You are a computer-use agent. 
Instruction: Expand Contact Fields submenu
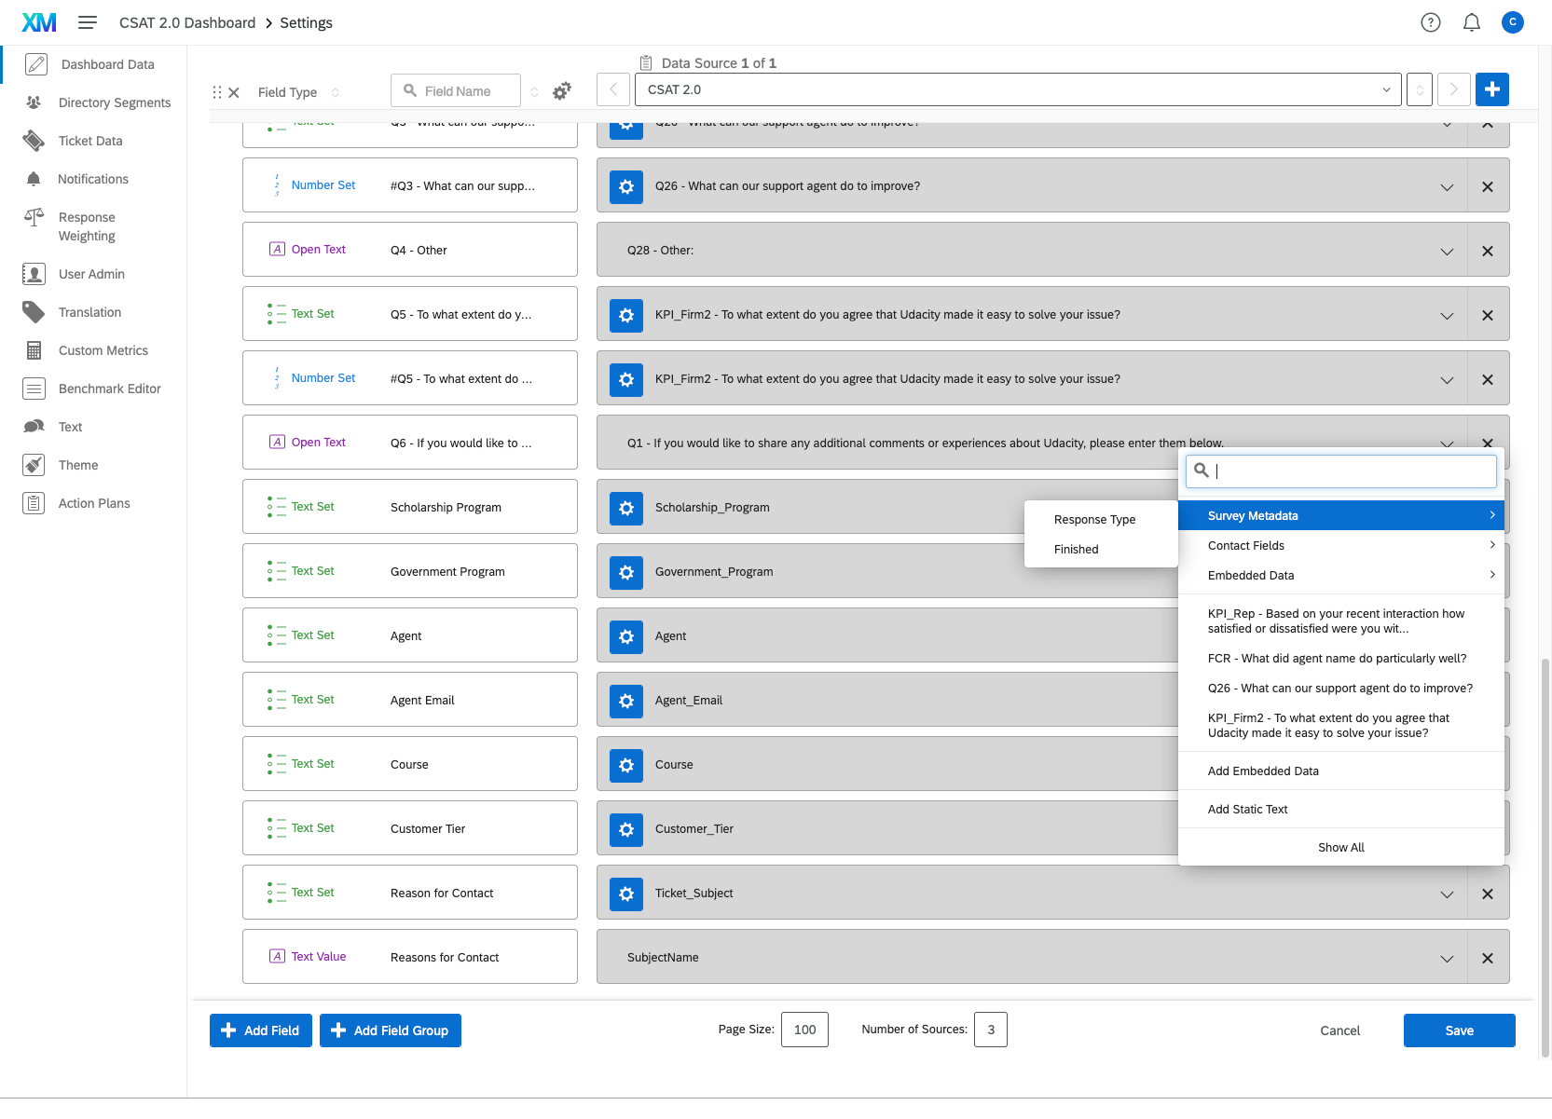pyautogui.click(x=1341, y=545)
